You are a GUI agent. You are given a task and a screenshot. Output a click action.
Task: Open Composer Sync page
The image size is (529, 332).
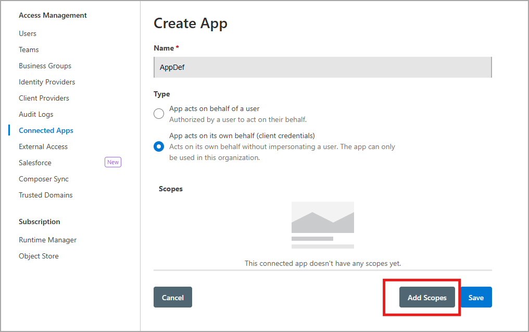point(44,179)
